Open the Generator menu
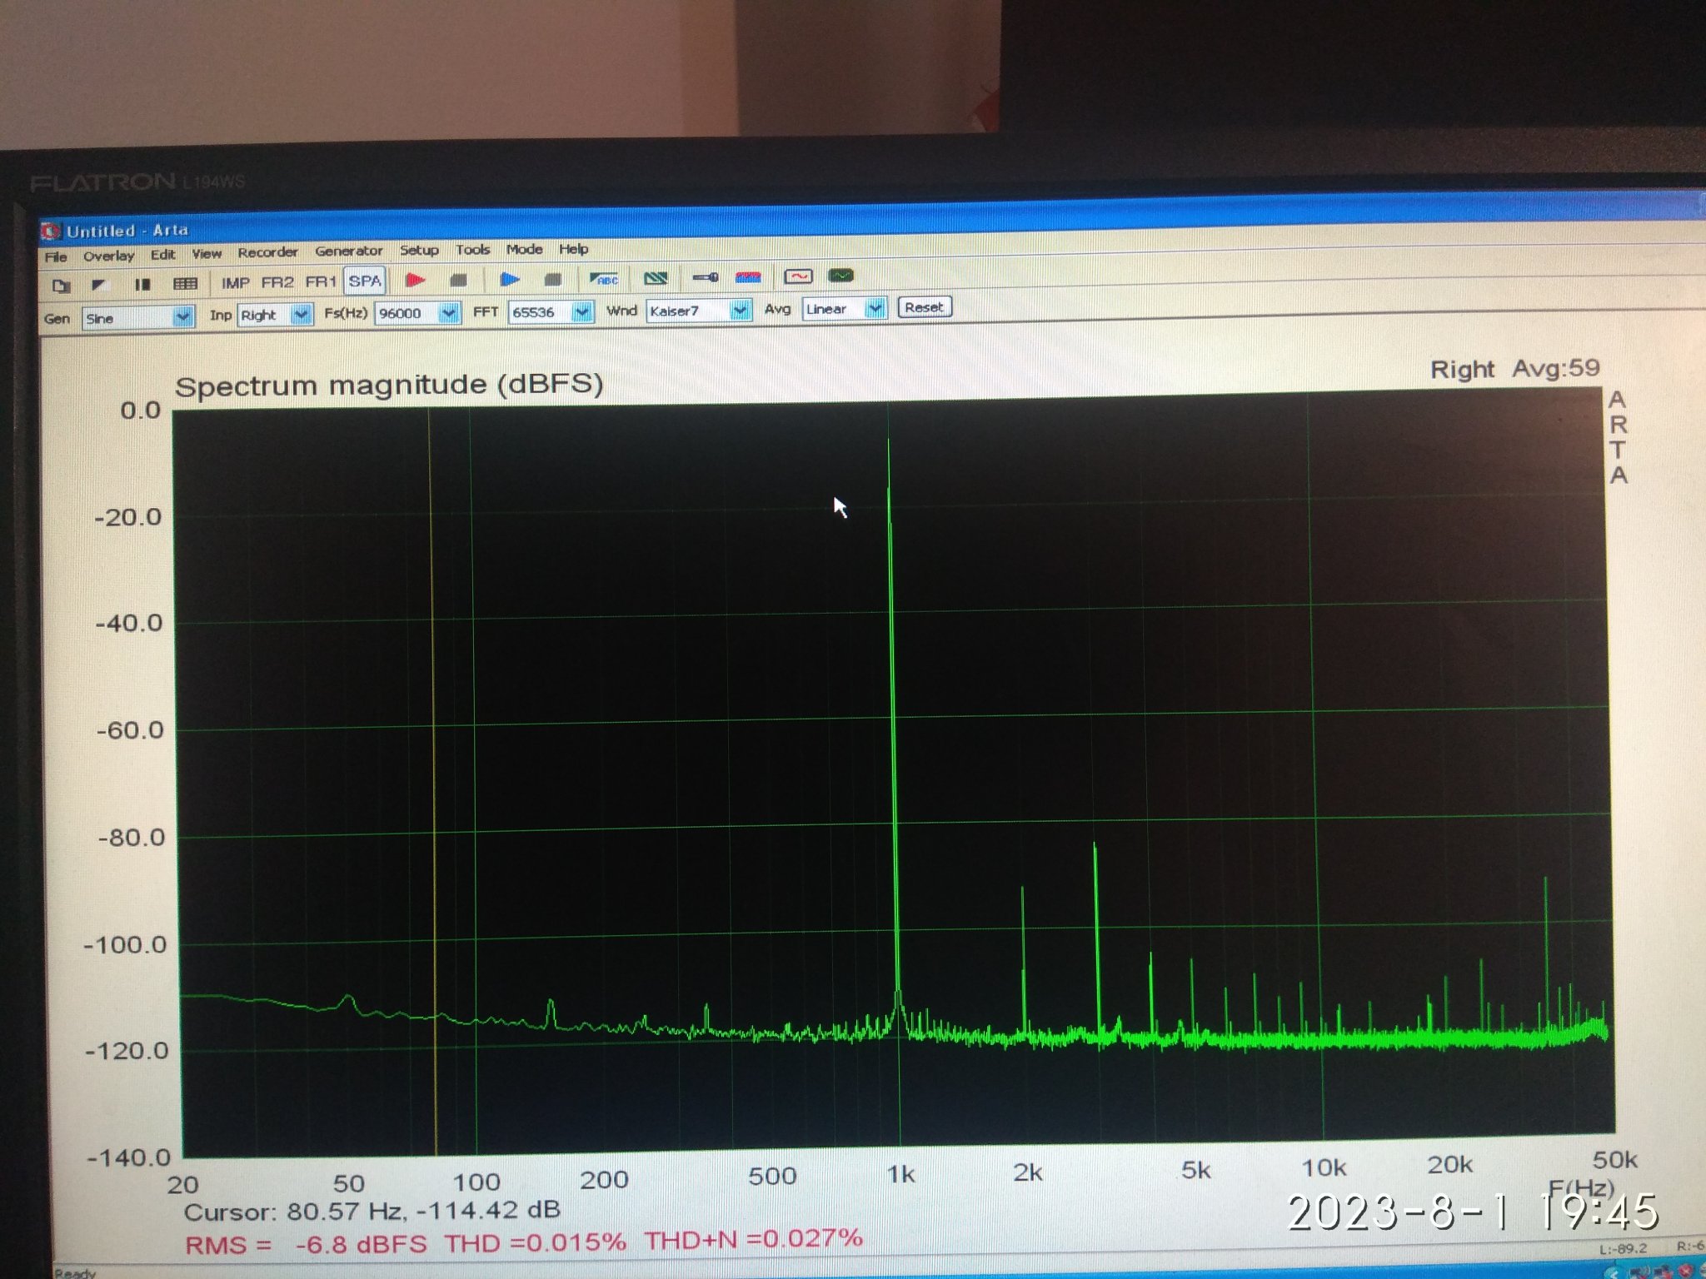Viewport: 1706px width, 1279px height. click(x=348, y=251)
